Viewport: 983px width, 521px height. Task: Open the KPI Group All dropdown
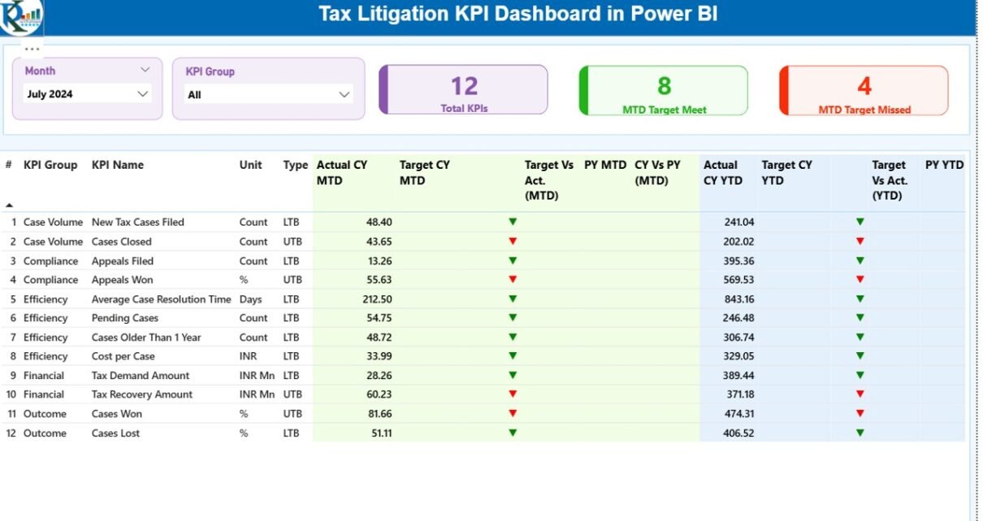pos(344,95)
